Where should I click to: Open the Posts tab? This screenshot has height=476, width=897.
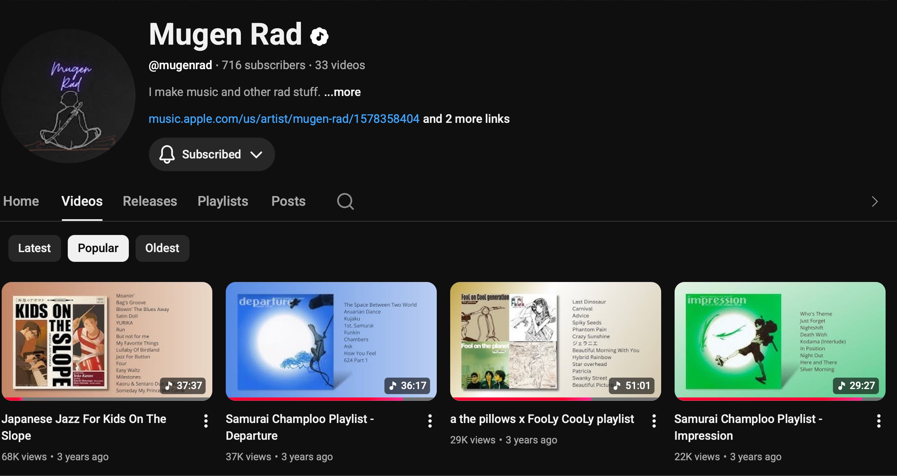pos(288,201)
